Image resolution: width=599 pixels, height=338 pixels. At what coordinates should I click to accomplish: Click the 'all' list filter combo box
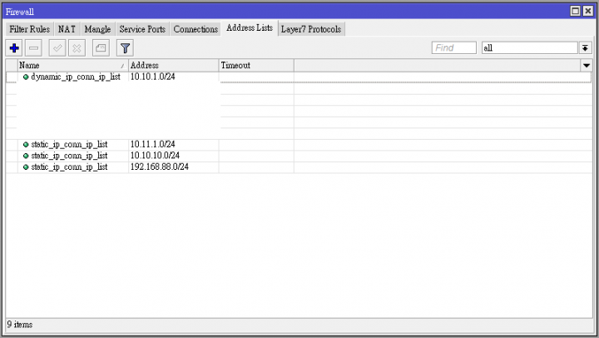tap(529, 47)
